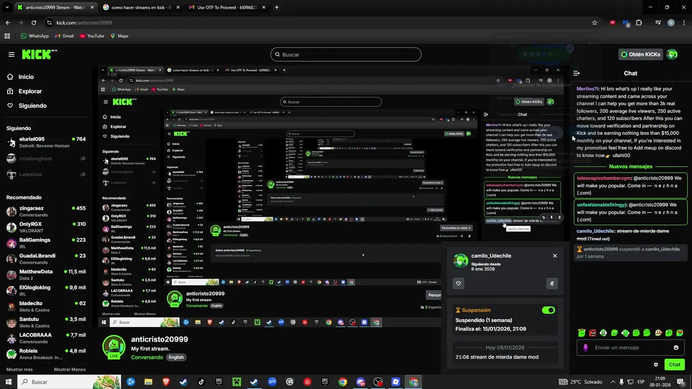Open browser extensions puzzle icon
The image size is (692, 389).
click(639, 23)
